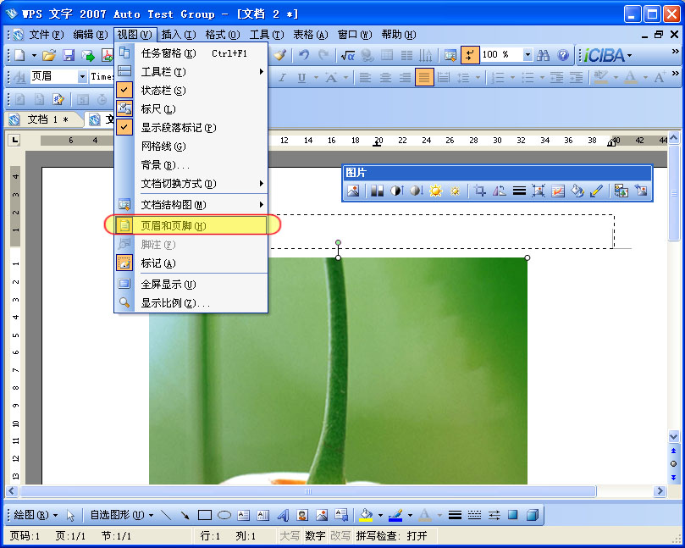Disable 状态栏 (Status Bar) in View menu
Screen dimensions: 685x548
[x=165, y=91]
